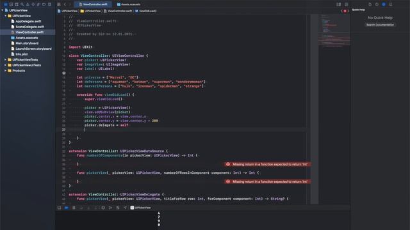Toggle breakpoints activation button
410x230 pixels.
click(67, 208)
